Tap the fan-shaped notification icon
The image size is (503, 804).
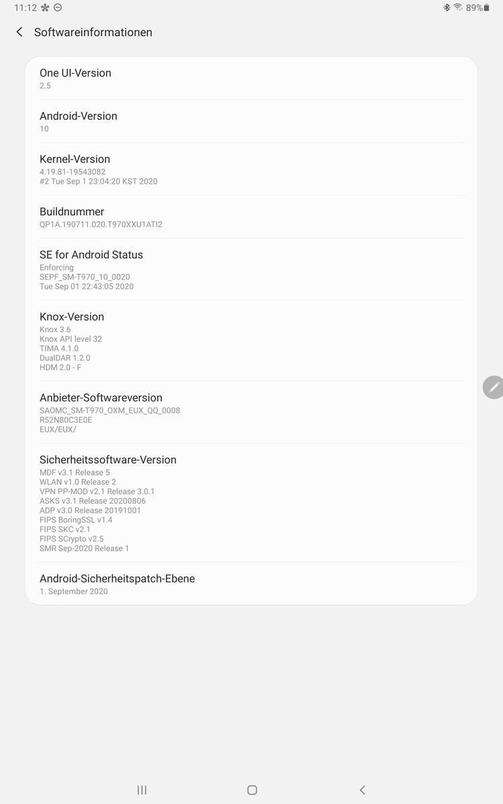pyautogui.click(x=45, y=7)
